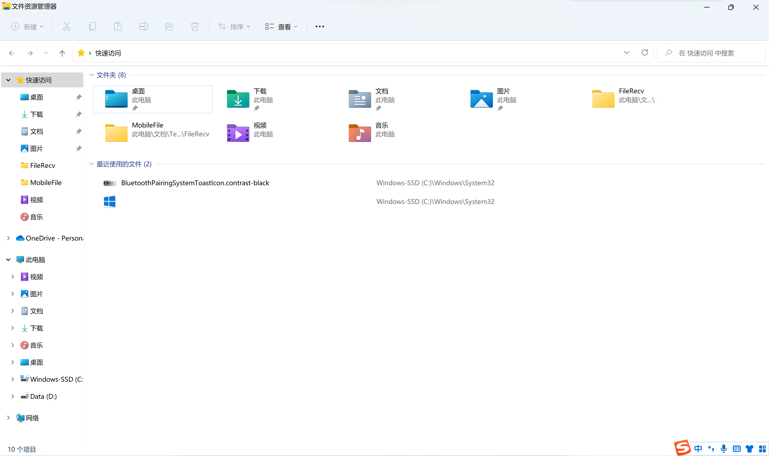This screenshot has height=456, width=769.
Task: Expand the Windows-SSD (C:) tree node
Action: click(x=13, y=379)
